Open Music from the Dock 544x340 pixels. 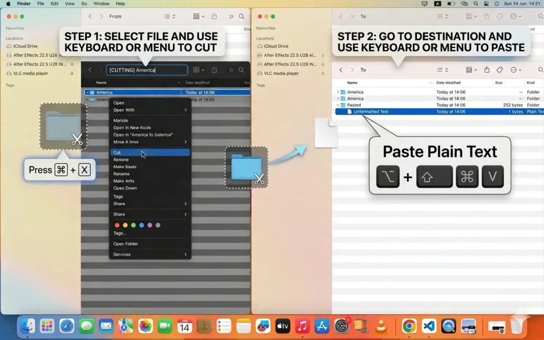[302, 326]
